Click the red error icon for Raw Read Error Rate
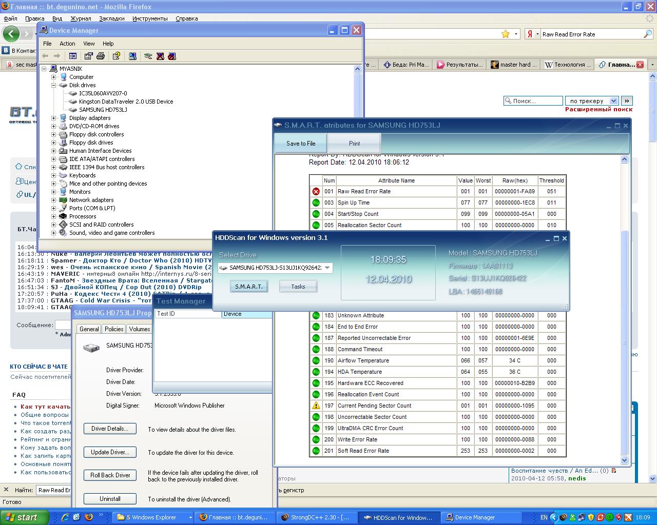 [316, 191]
